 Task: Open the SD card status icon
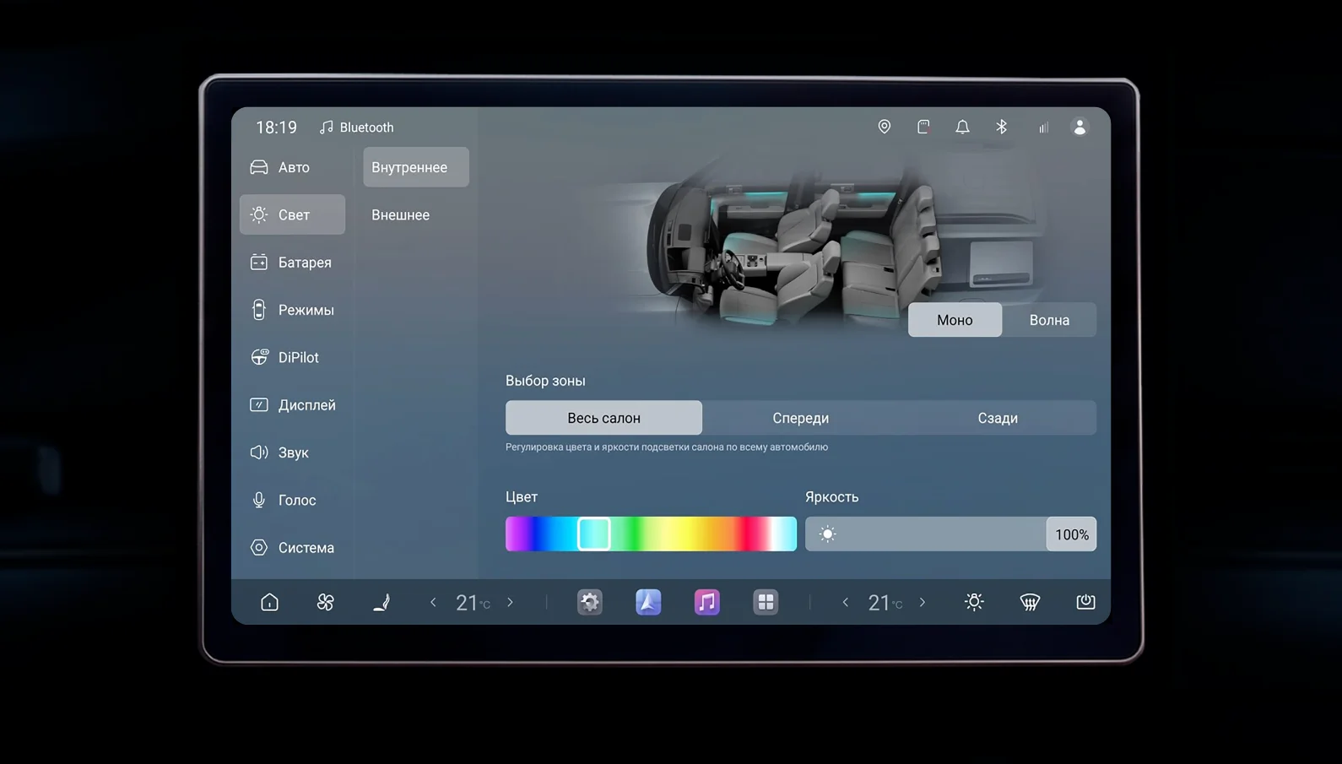coord(923,127)
